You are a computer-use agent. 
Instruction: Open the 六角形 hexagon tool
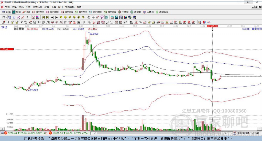tap(148, 12)
